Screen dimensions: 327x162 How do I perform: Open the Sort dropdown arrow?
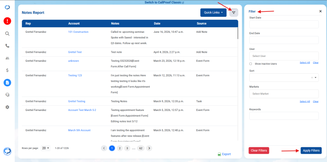pyautogui.click(x=316, y=77)
